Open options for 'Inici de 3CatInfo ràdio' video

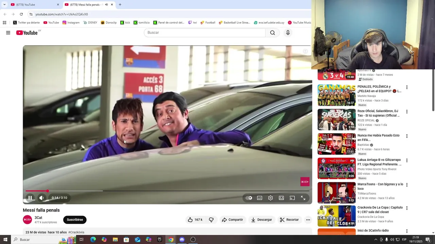tap(407, 231)
